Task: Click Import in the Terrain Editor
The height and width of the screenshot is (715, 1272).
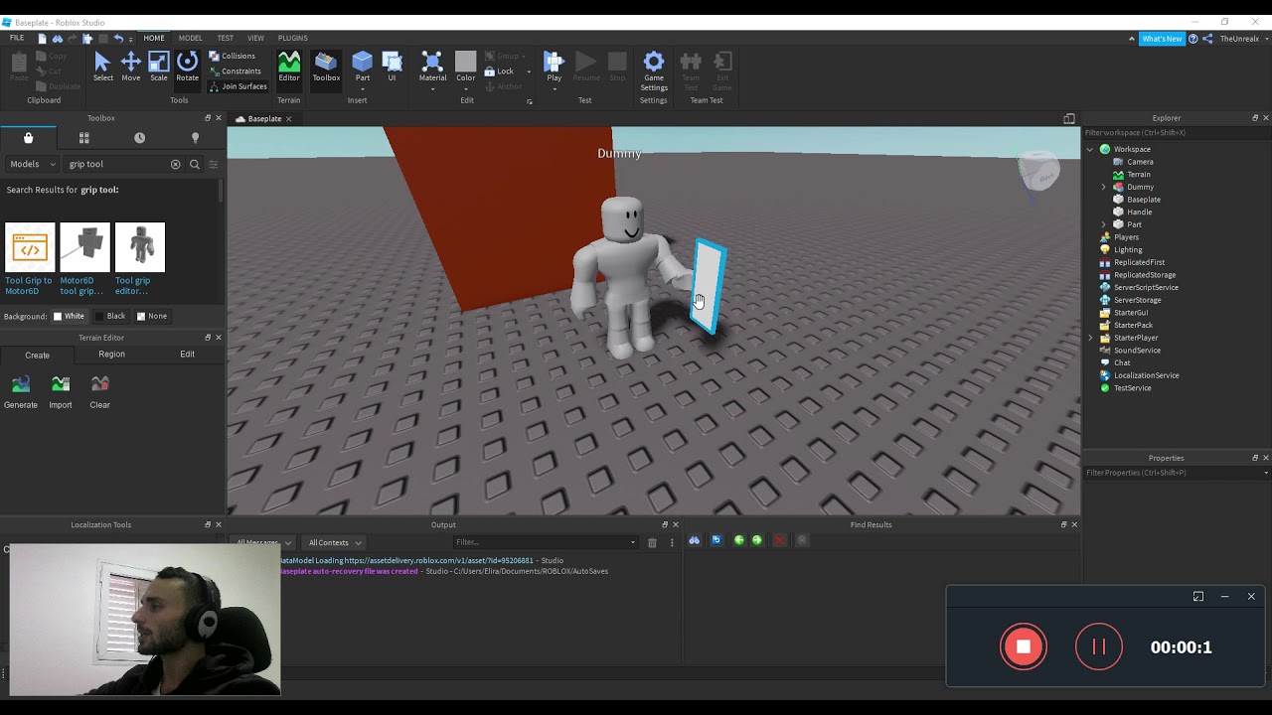Action: pyautogui.click(x=61, y=391)
